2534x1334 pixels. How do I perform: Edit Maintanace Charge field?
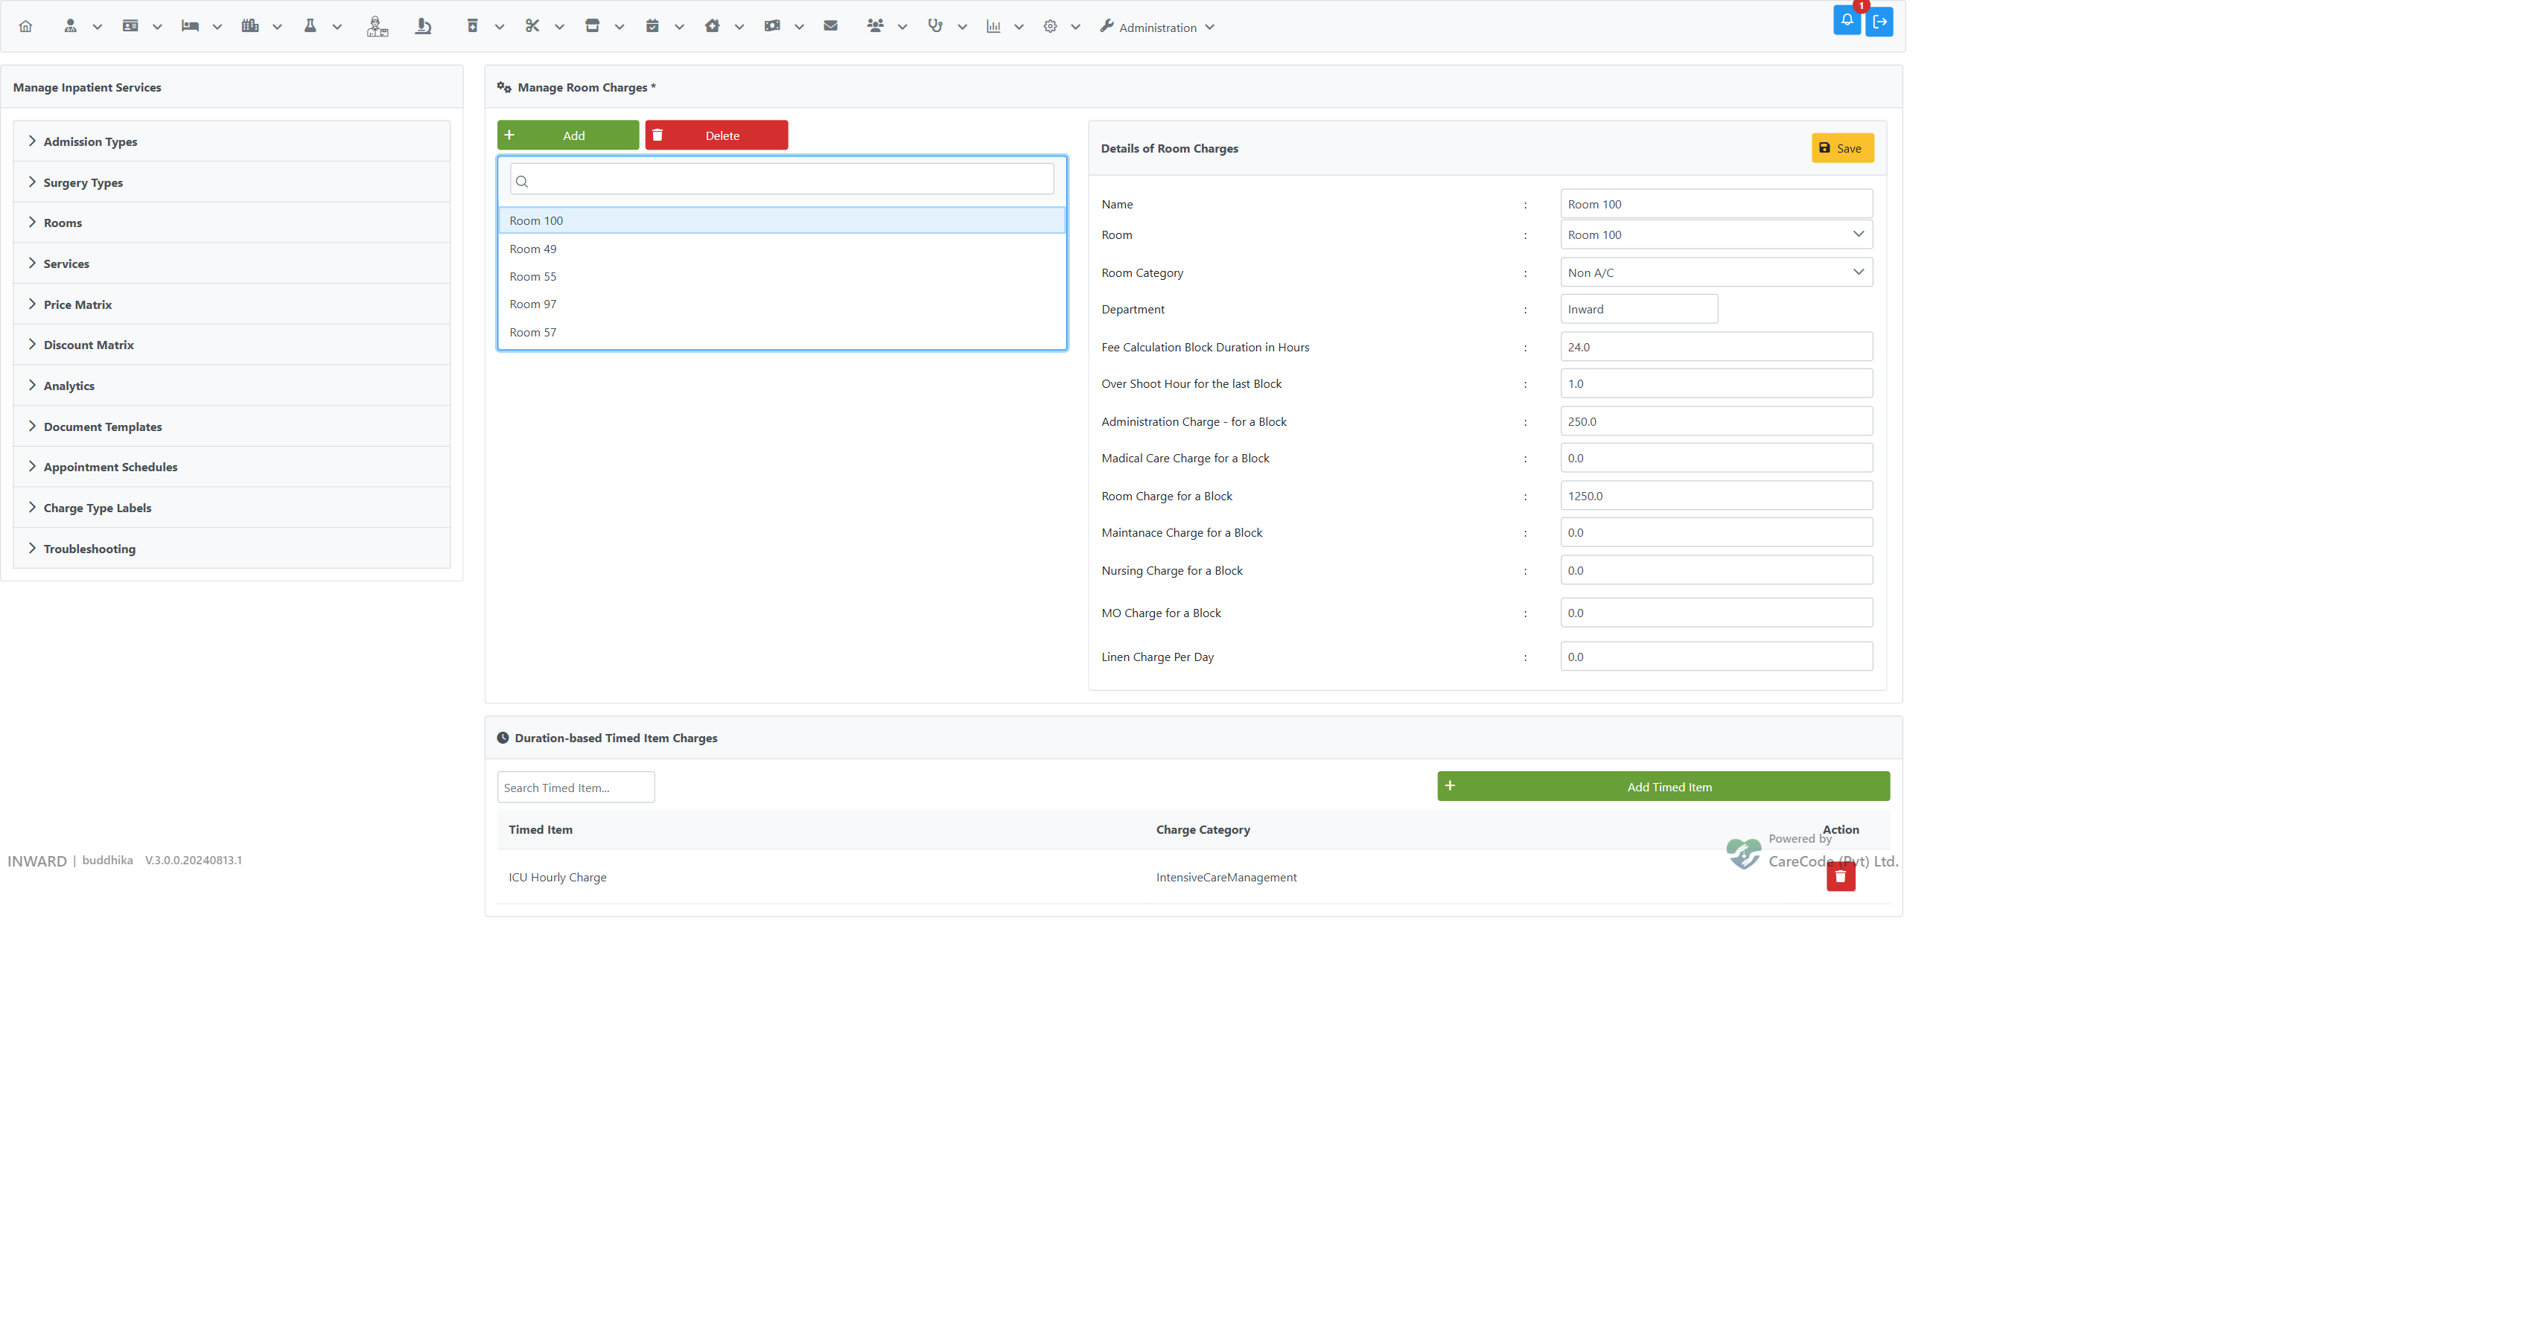tap(1716, 533)
